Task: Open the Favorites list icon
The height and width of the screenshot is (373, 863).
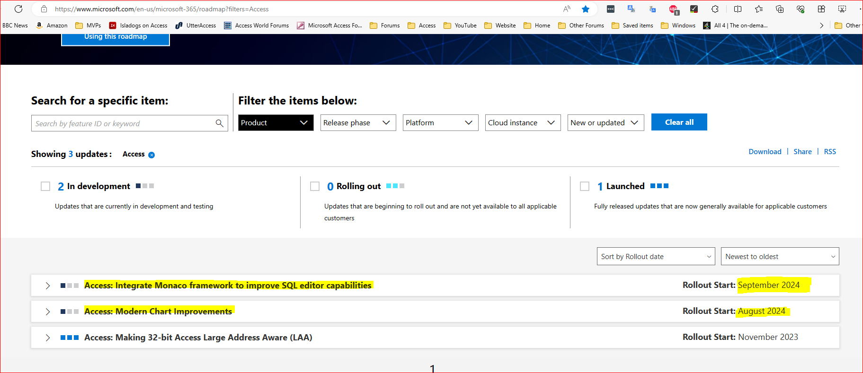Action: 759,9
